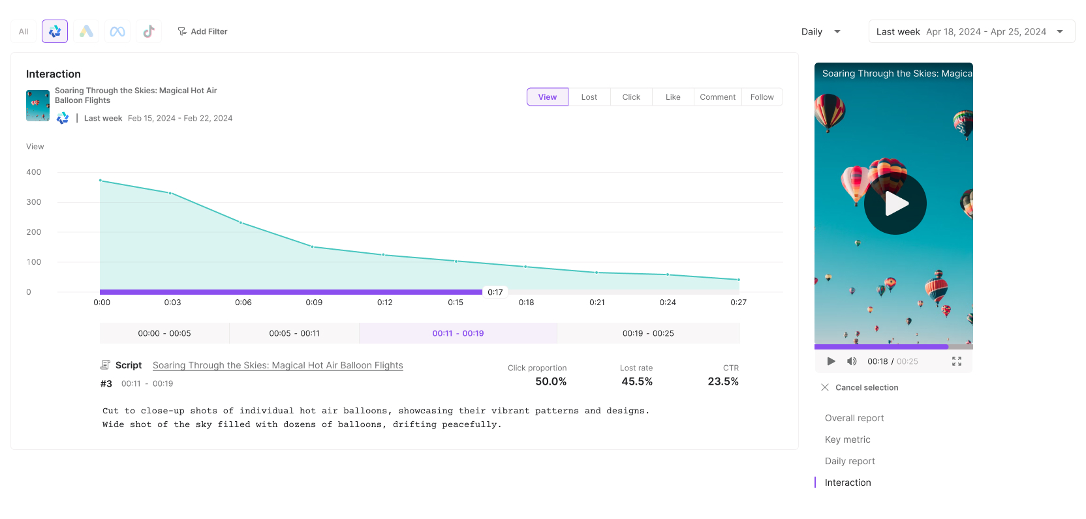Click the Cancel selection X icon
Image resolution: width=1086 pixels, height=519 pixels.
click(x=825, y=387)
